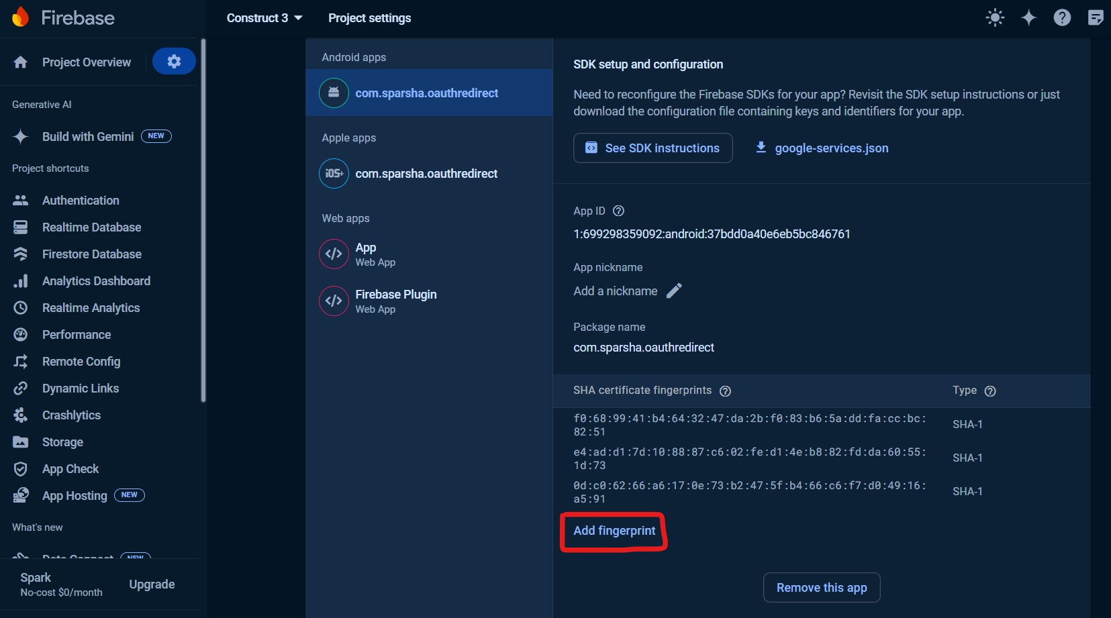Click the Crashlytics icon
This screenshot has height=618, width=1111.
tap(21, 415)
